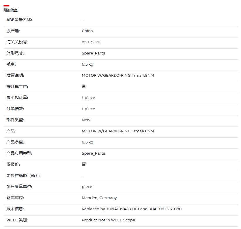Select the ABB型号名称 label
This screenshot has height=229, width=241.
tap(19, 20)
